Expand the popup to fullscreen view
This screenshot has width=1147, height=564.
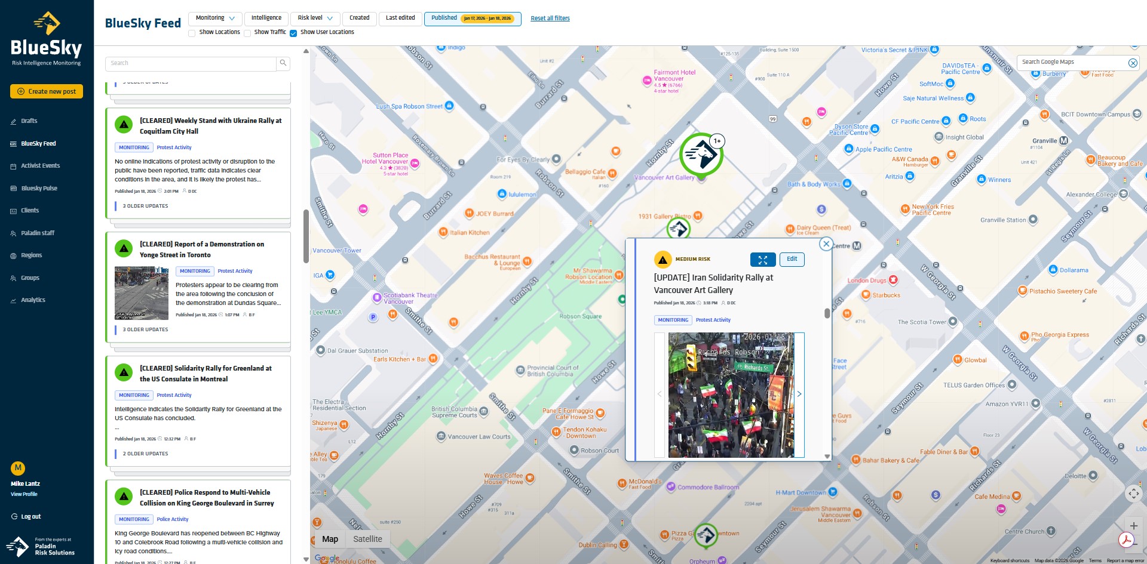tap(763, 260)
